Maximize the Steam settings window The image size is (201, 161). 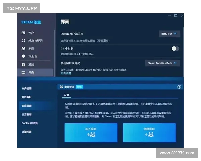click(x=176, y=16)
